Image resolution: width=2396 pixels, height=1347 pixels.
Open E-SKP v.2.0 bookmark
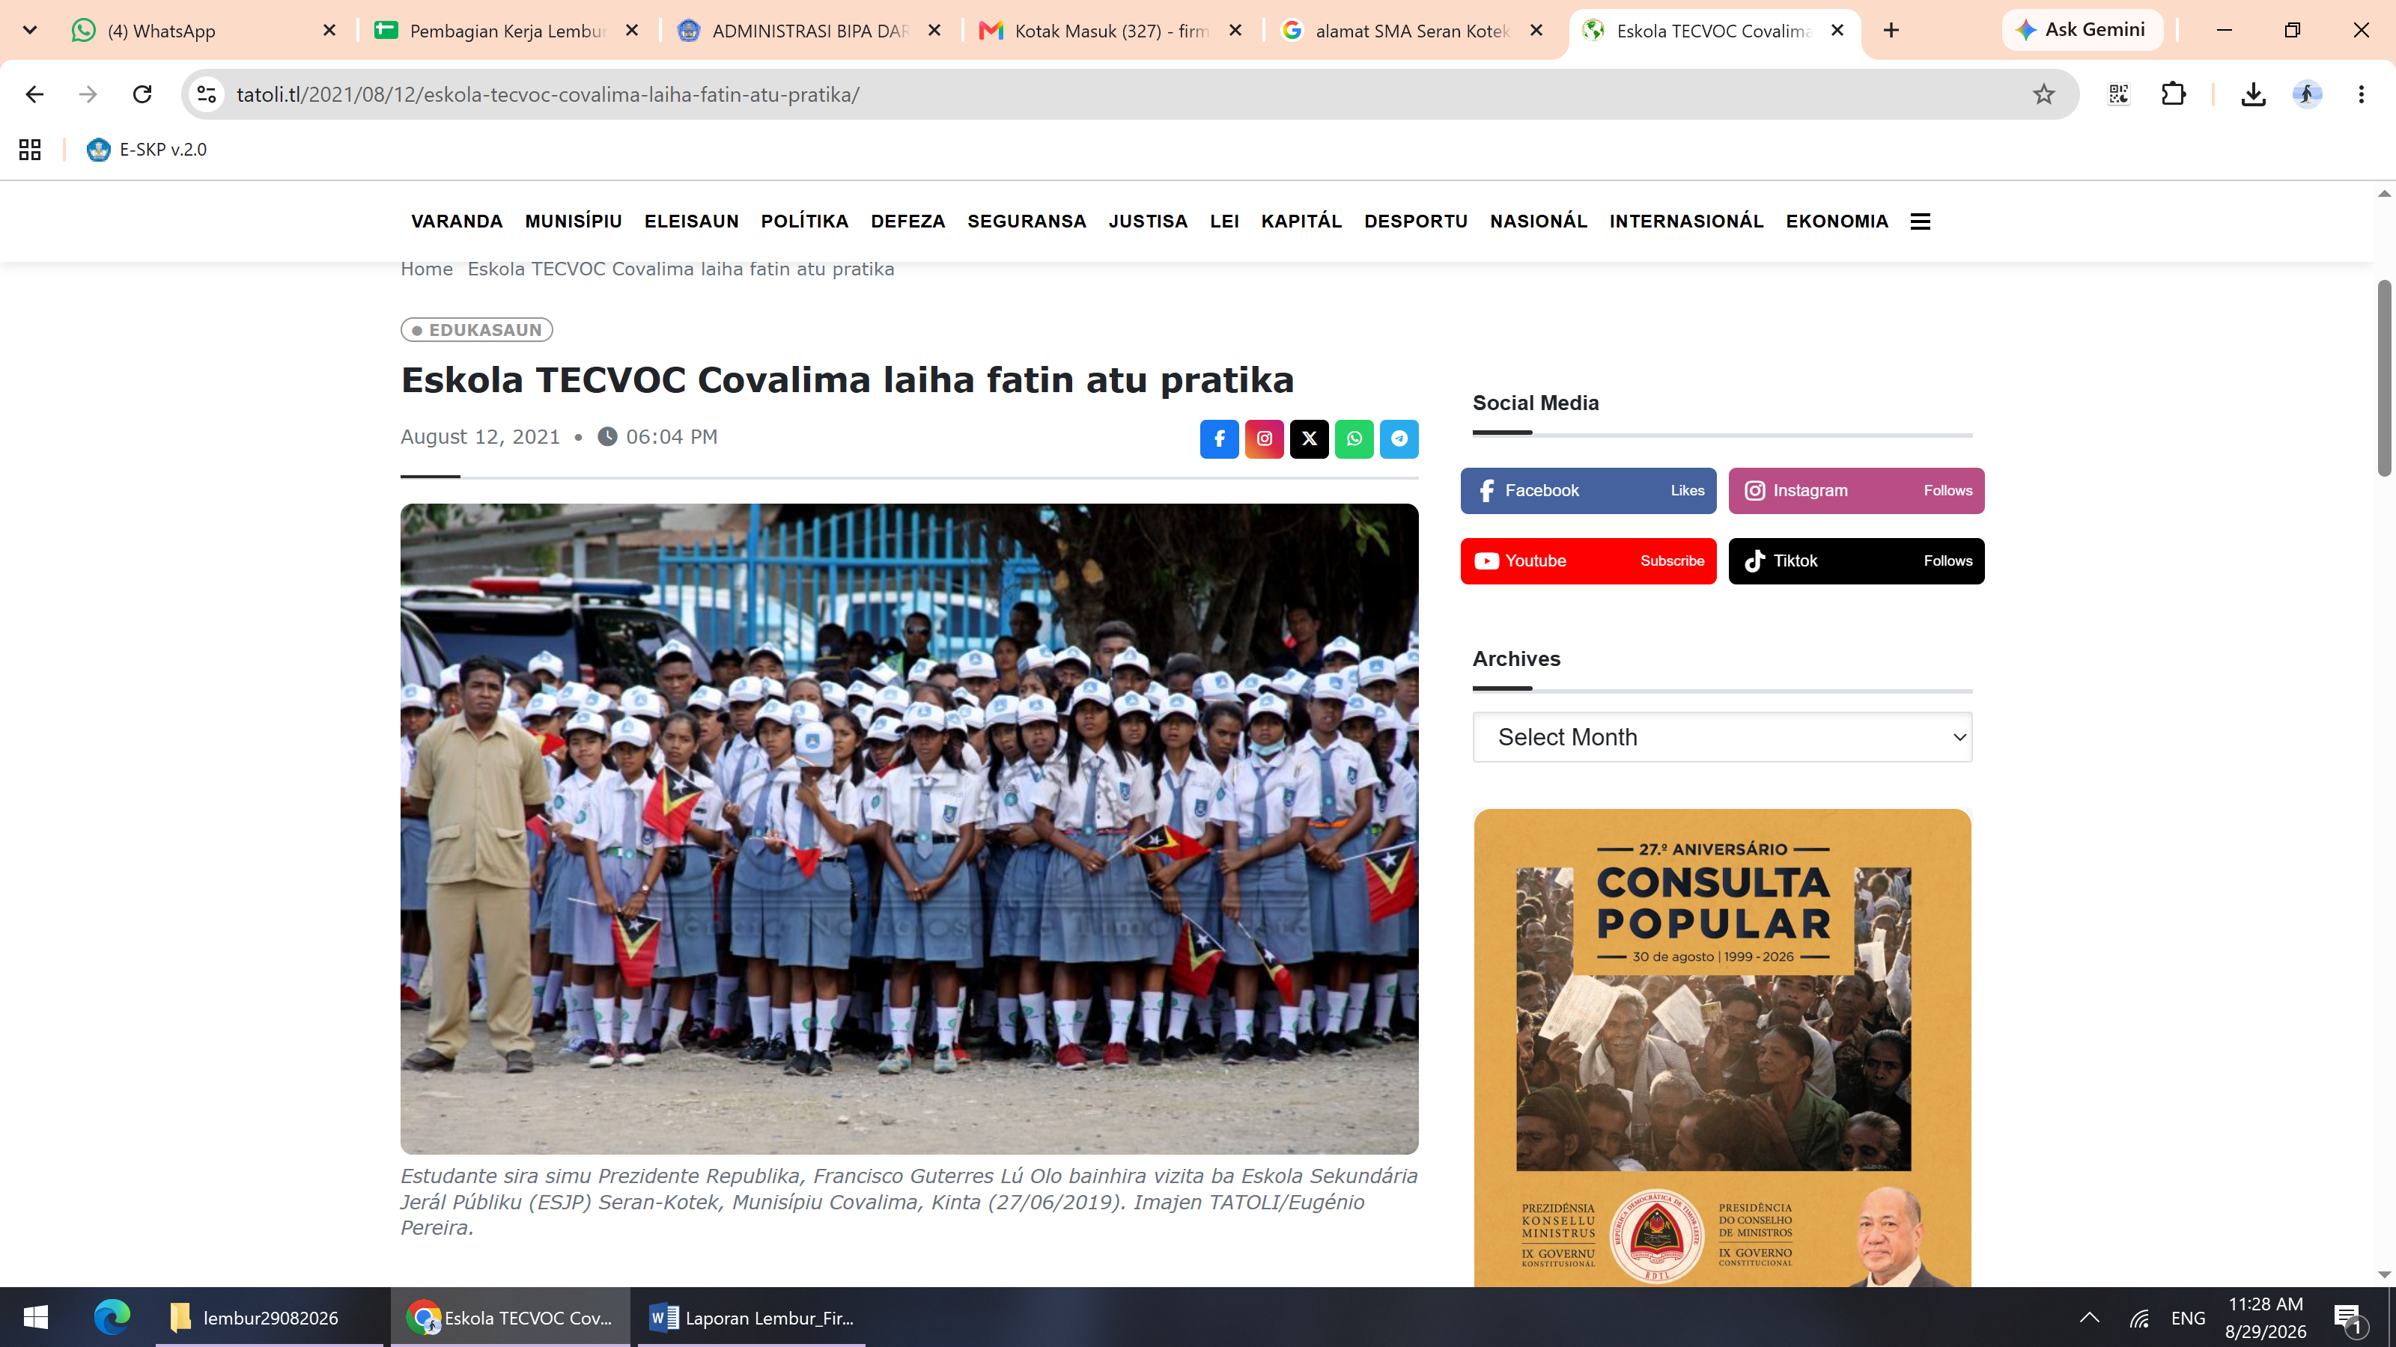click(147, 150)
